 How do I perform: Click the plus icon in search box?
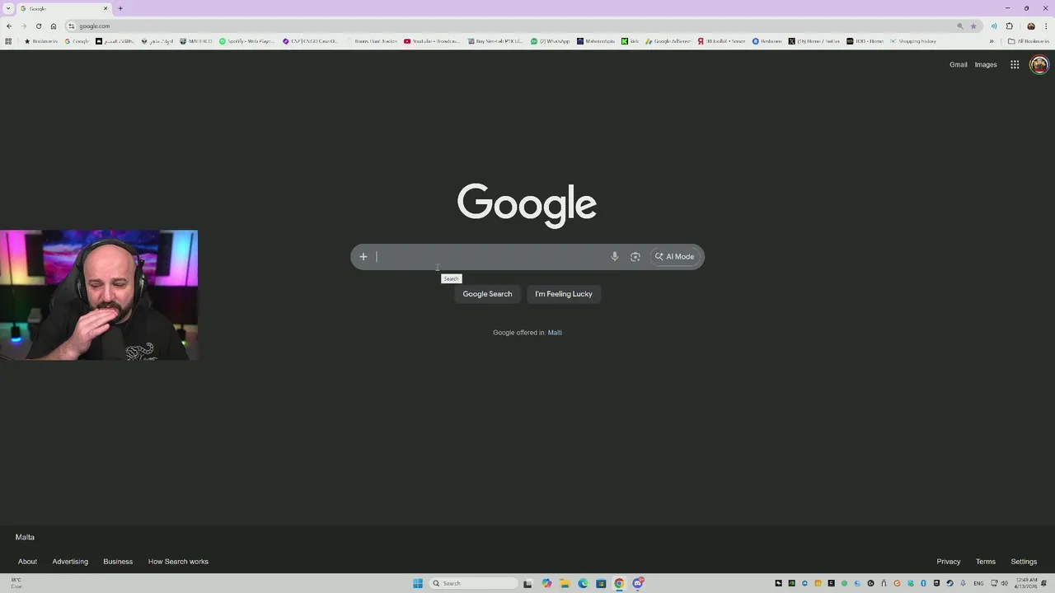363,257
